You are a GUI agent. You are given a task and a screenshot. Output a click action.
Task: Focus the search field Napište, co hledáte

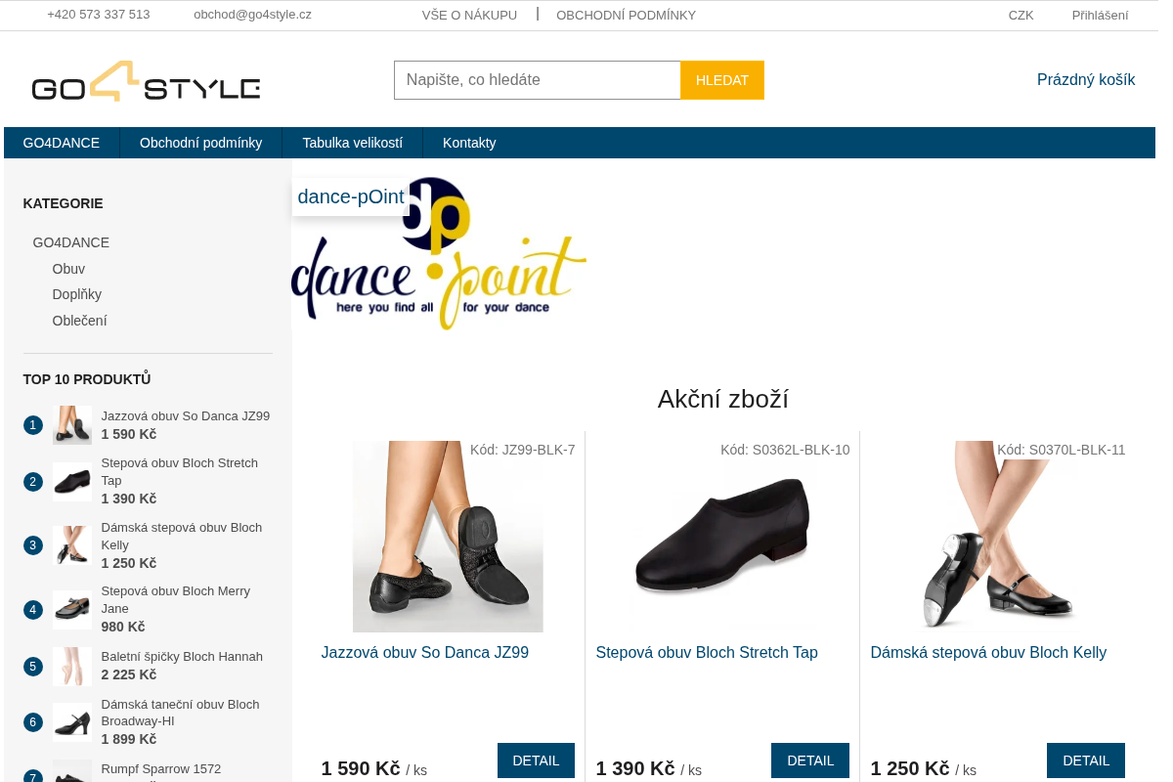[x=538, y=80]
